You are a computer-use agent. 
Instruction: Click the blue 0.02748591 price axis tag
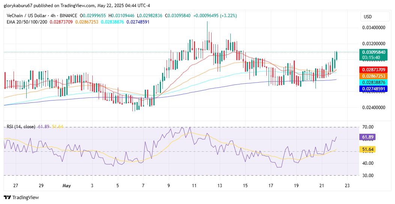(373, 89)
